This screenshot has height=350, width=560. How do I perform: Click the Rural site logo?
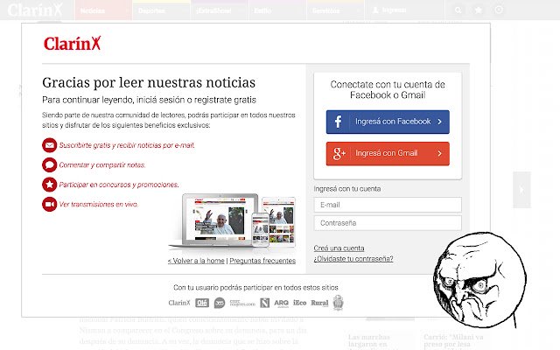tap(319, 303)
